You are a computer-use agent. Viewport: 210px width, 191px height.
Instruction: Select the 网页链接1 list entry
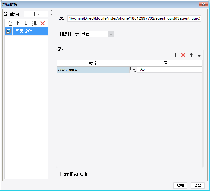[26, 32]
